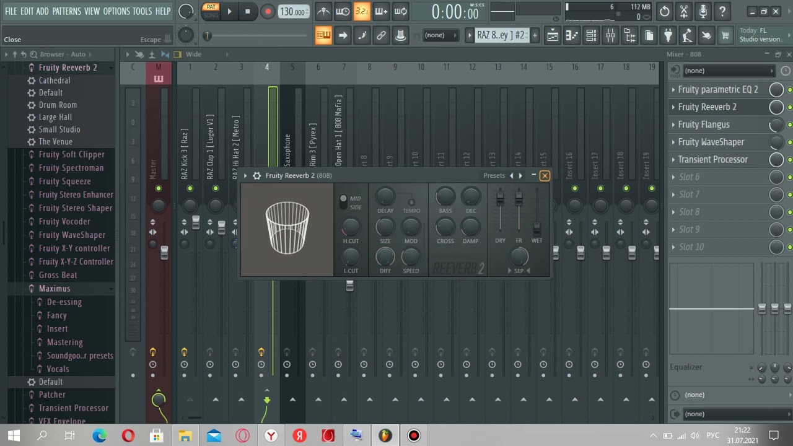Mute the RAZ Kick 3 mixer track

click(190, 188)
